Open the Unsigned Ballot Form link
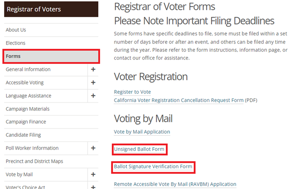Viewport: 291px width, 189px height. click(x=139, y=150)
